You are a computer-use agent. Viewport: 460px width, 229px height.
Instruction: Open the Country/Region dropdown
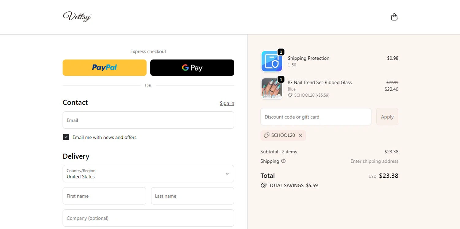[x=148, y=174]
